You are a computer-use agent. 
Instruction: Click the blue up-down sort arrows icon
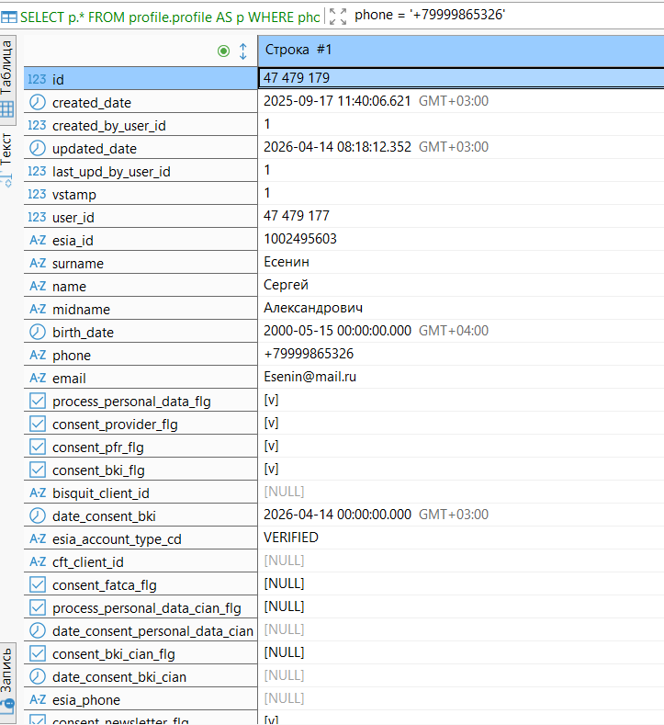243,51
